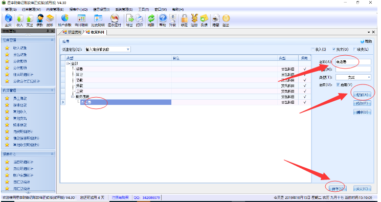Open the Loan (借款) person icon
381x202 pixels.
(40, 20)
